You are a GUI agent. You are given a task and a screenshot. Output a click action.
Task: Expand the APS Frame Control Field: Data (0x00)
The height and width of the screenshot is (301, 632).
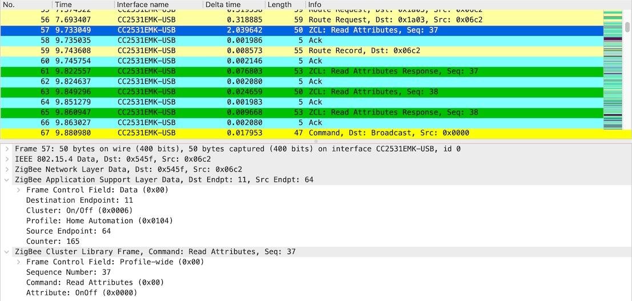pos(18,190)
